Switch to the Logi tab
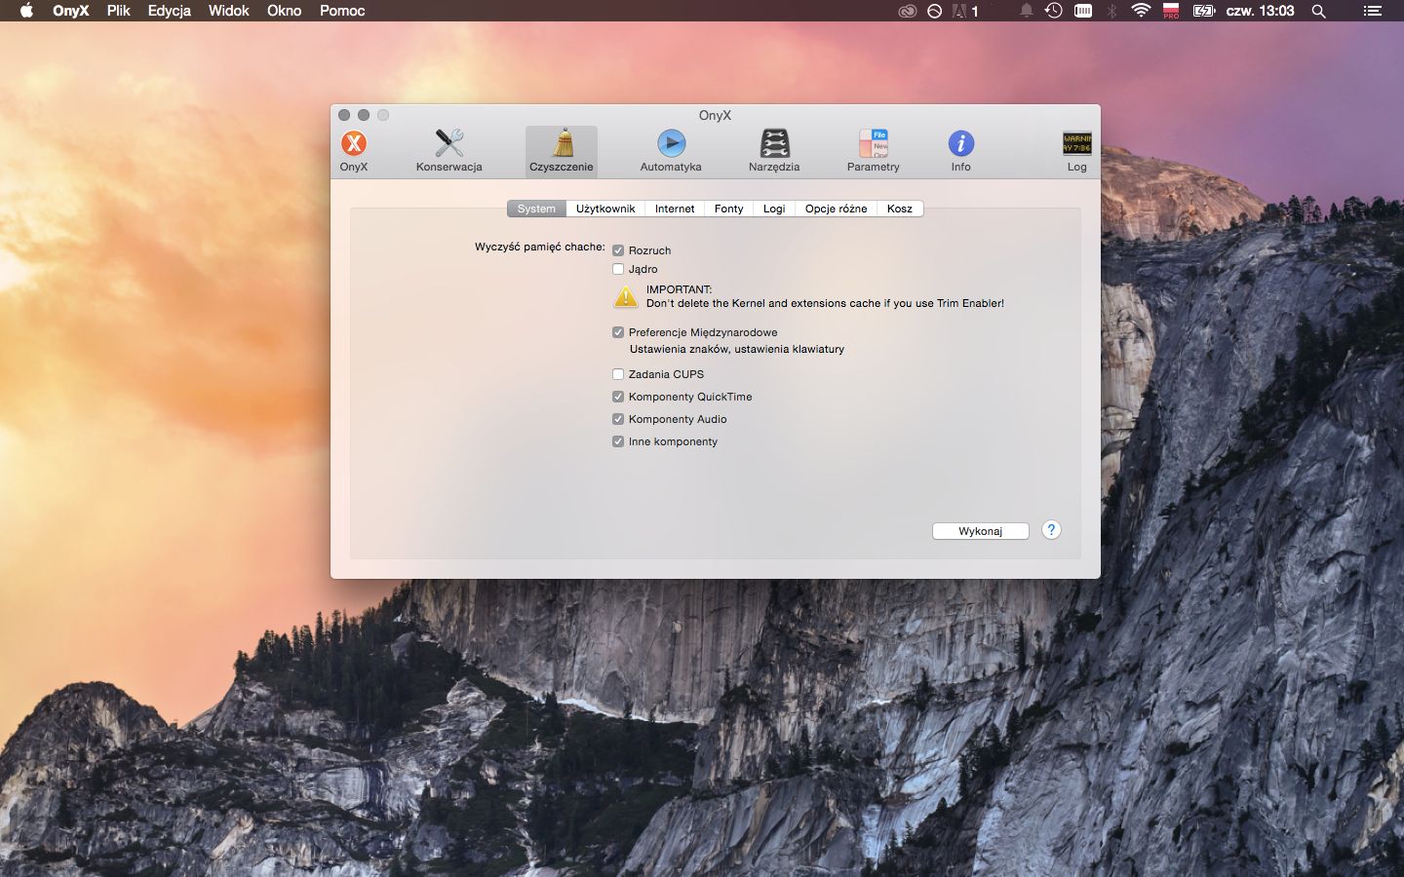1404x877 pixels. pos(774,209)
